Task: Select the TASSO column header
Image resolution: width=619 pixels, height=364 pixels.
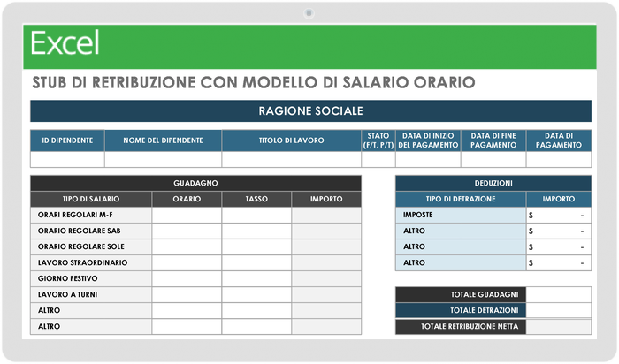Action: (x=256, y=199)
